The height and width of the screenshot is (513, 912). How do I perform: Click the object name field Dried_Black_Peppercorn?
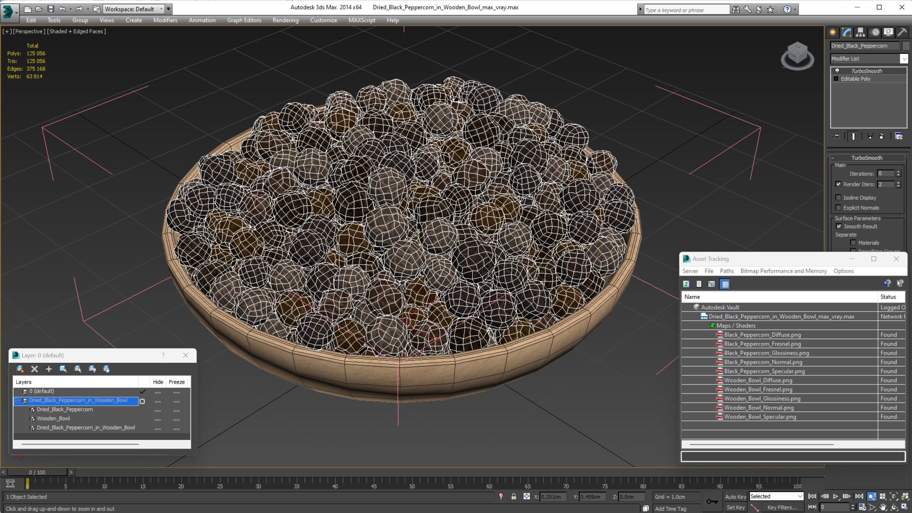865,46
